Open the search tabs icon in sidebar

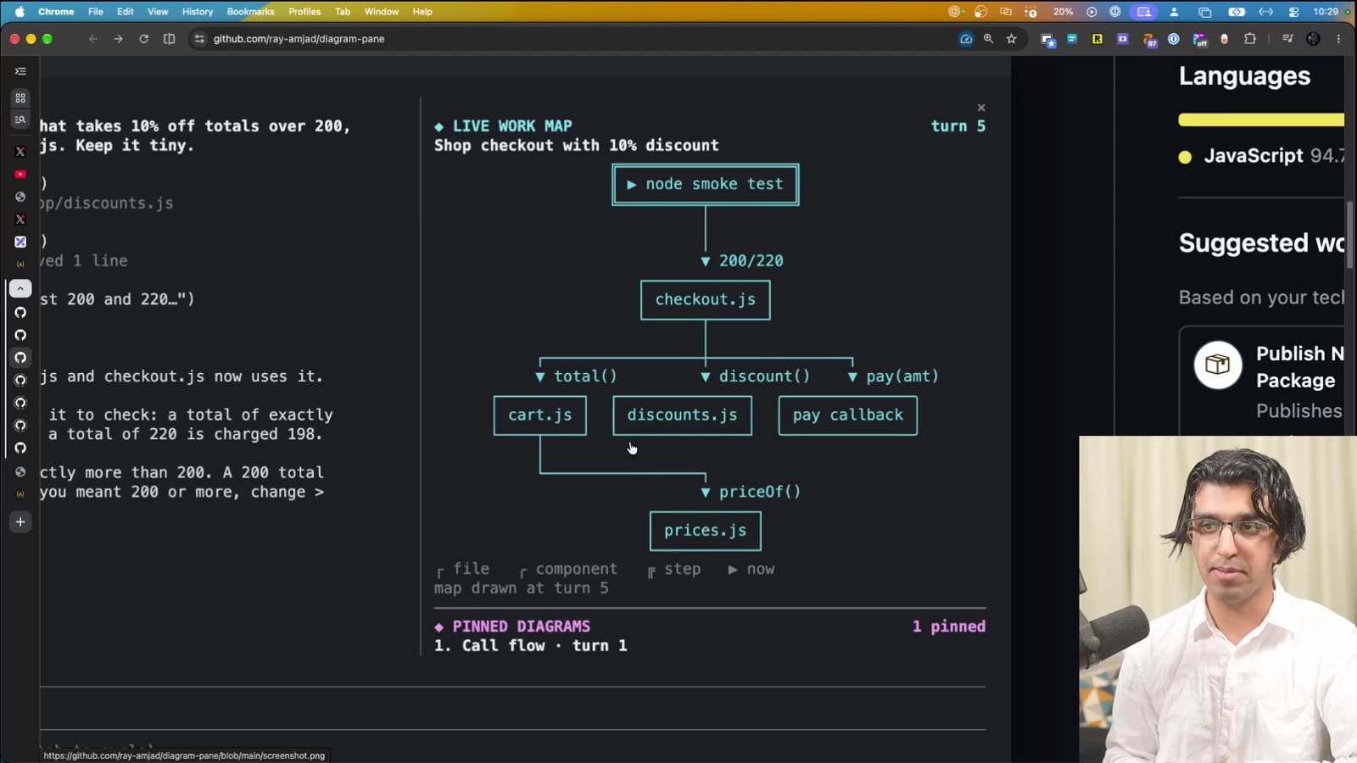point(20,120)
